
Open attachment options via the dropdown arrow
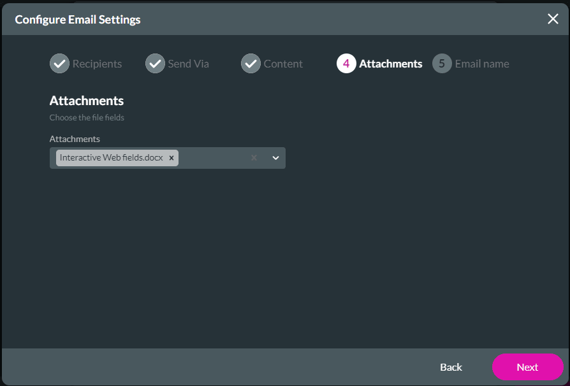(275, 157)
